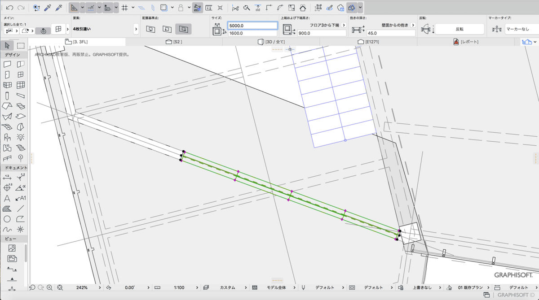Open the trace reference dropdown arrow

pos(172,8)
